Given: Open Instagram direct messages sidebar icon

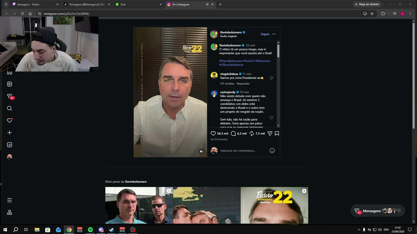Looking at the screenshot, I should pyautogui.click(x=10, y=97).
